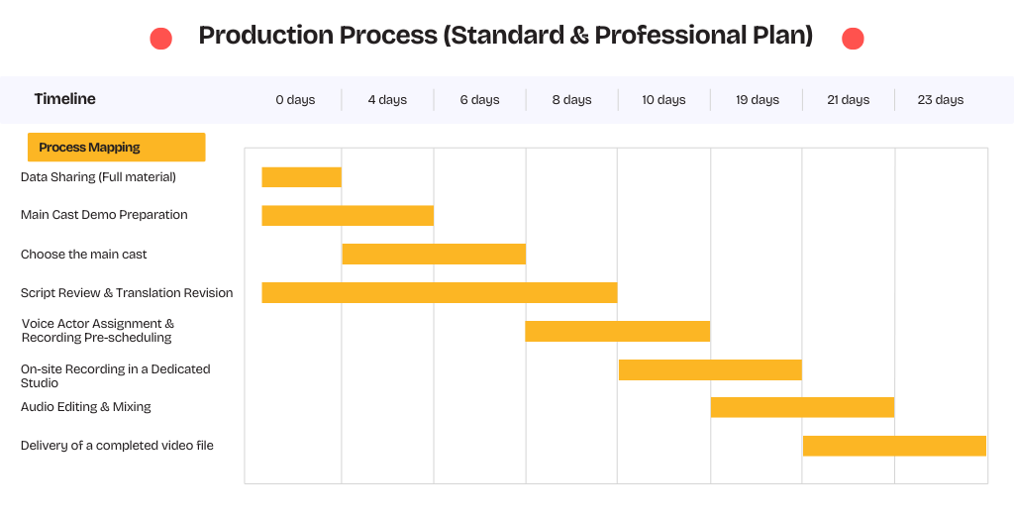Select the Audio Editing & Mixing bar

[802, 407]
